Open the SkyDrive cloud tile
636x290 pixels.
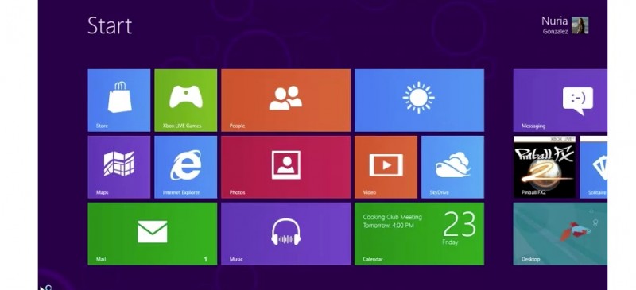(x=452, y=167)
